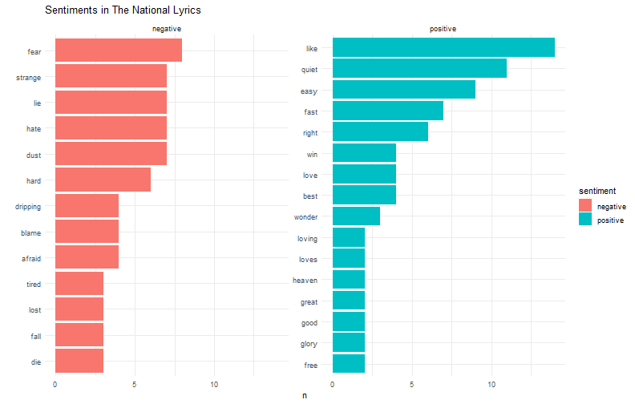Click the 'wonder' axis label

(305, 217)
